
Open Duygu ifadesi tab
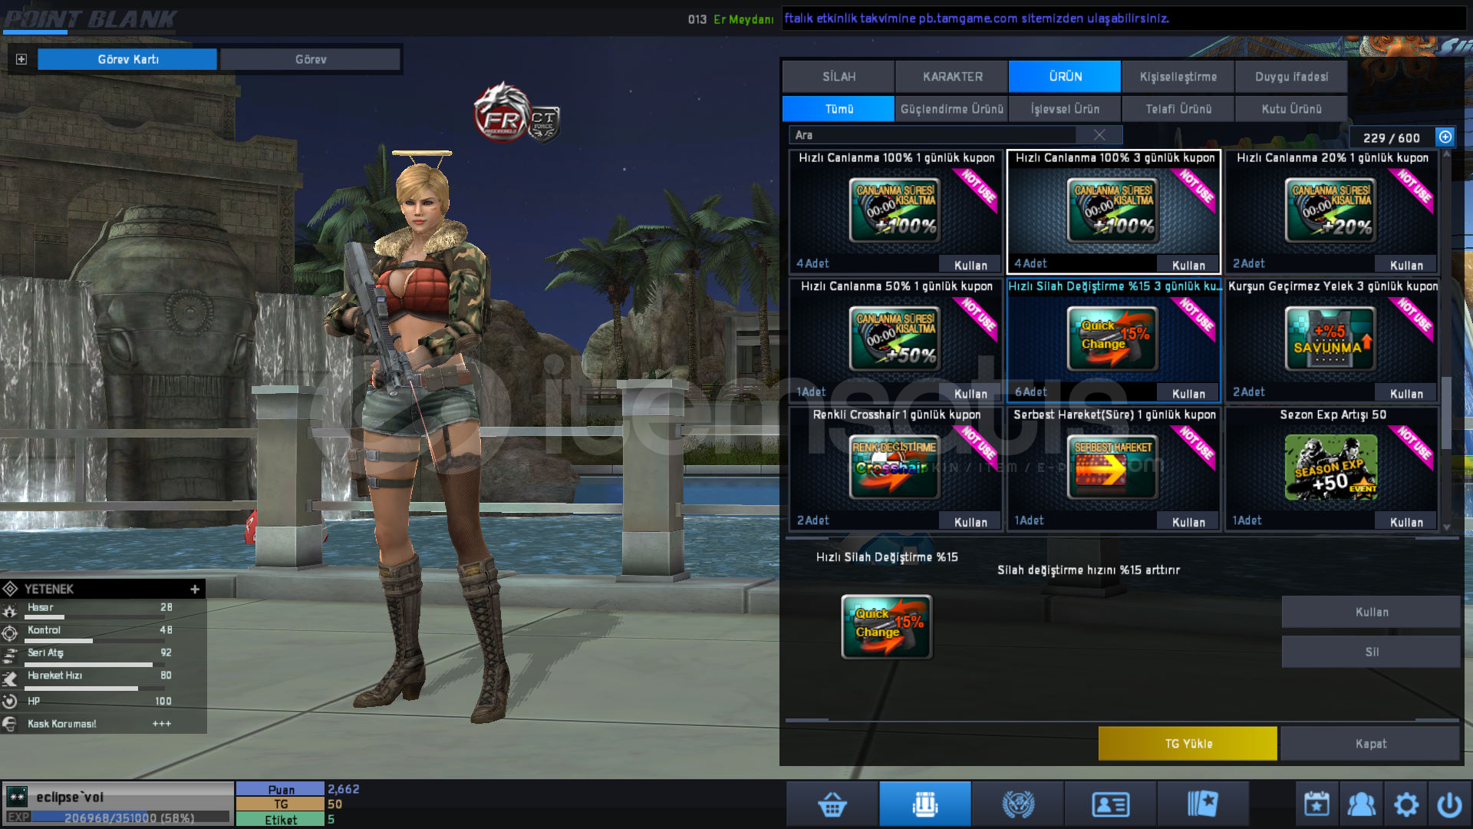[1291, 77]
